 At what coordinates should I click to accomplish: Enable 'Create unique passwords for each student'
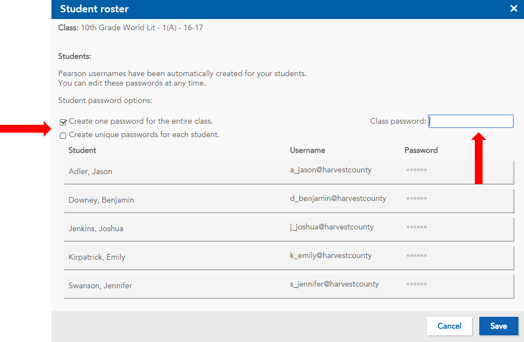(63, 135)
